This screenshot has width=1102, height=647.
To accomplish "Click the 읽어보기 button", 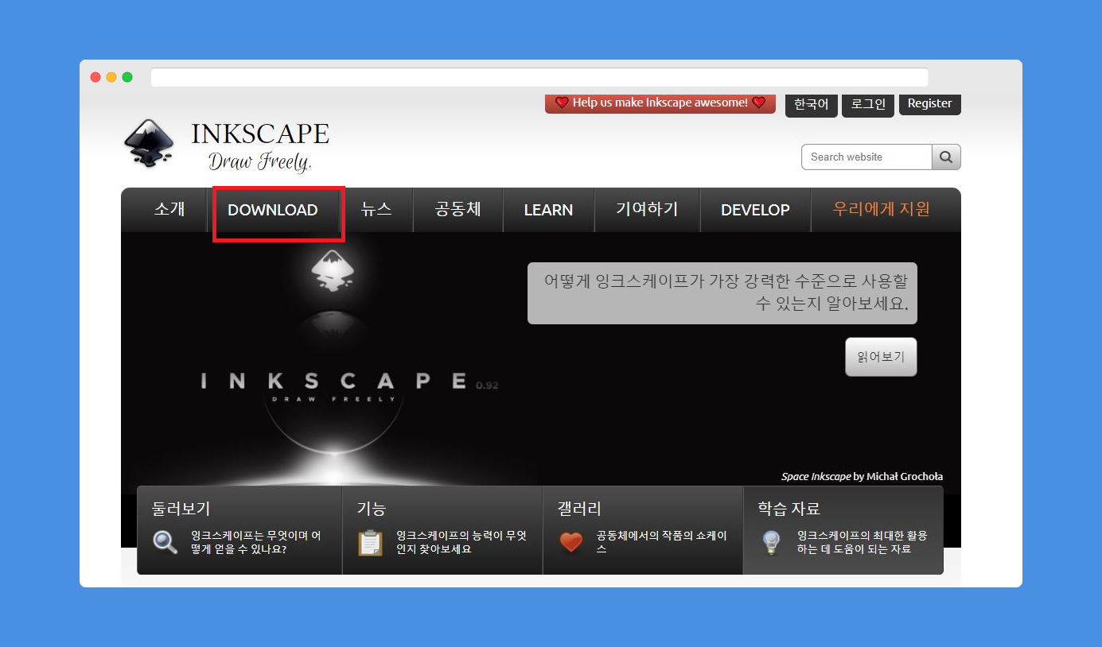I will [x=881, y=357].
